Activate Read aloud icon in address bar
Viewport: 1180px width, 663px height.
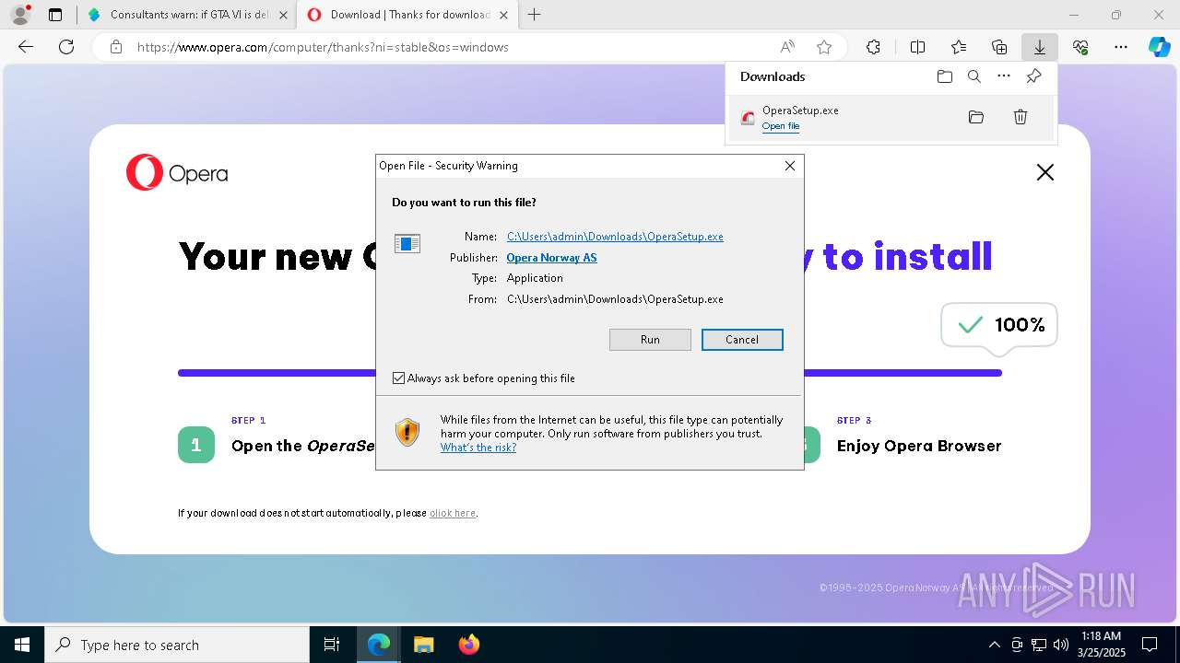coord(787,47)
